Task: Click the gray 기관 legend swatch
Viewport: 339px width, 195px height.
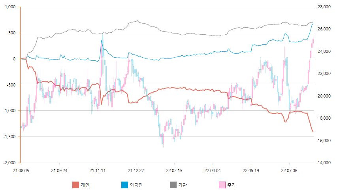Action: pos(173,185)
